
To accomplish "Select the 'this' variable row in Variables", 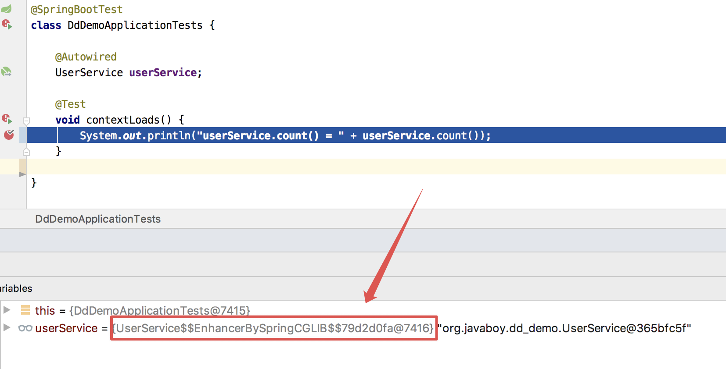I will tap(363, 310).
